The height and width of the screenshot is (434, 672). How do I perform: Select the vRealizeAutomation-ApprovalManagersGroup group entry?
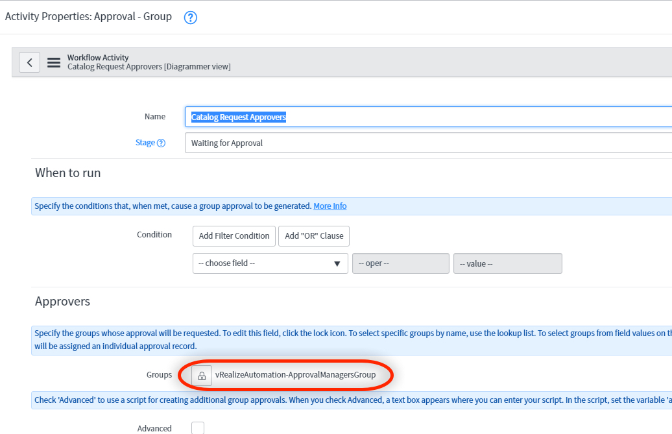tap(295, 375)
